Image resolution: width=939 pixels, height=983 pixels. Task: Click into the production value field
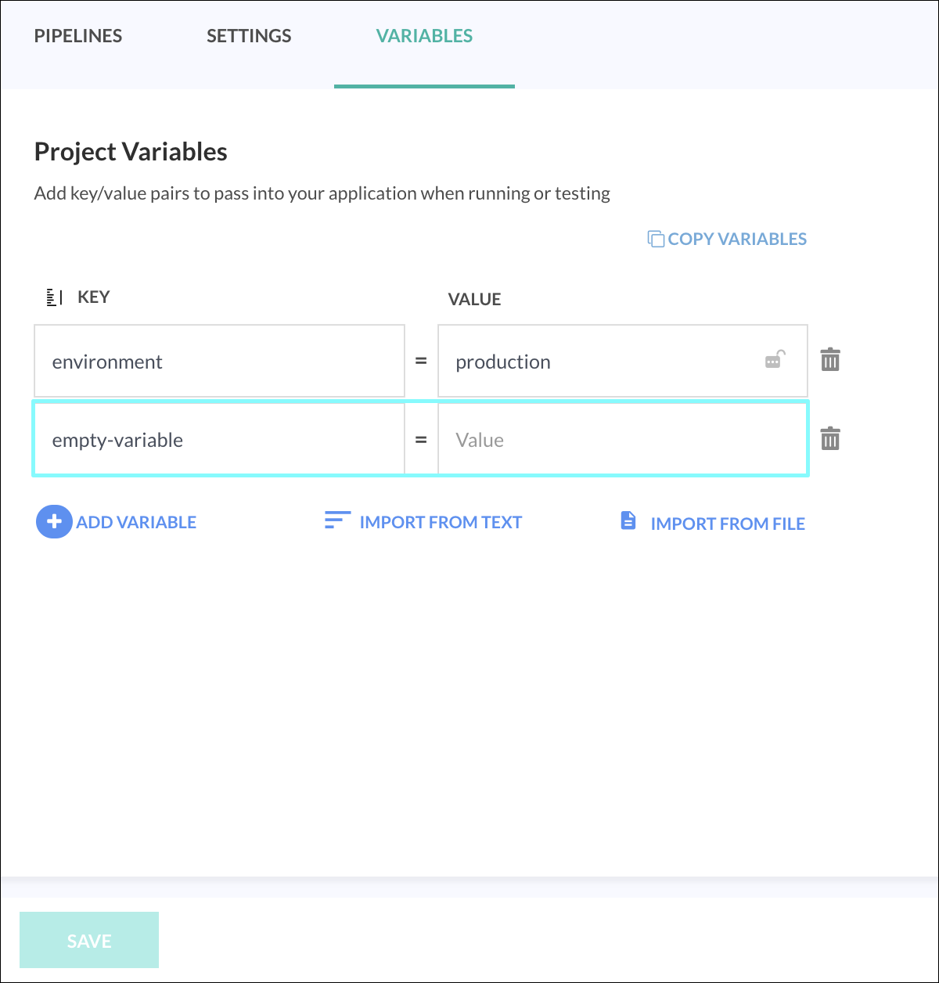595,361
